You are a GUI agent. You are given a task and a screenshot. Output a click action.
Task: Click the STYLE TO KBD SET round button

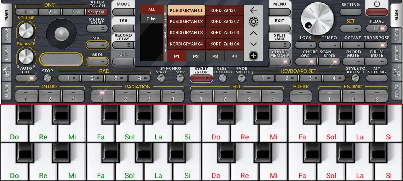click(x=355, y=78)
